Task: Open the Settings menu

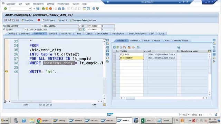Action: [51, 4]
